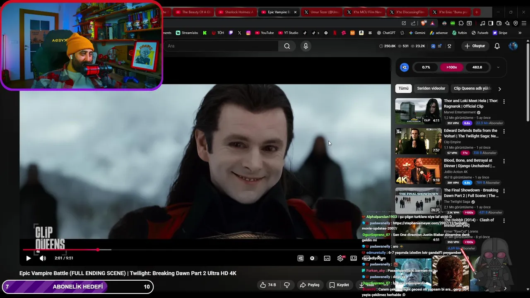This screenshot has height=298, width=530.
Task: Like the video with 74 B likes
Action: (267, 285)
